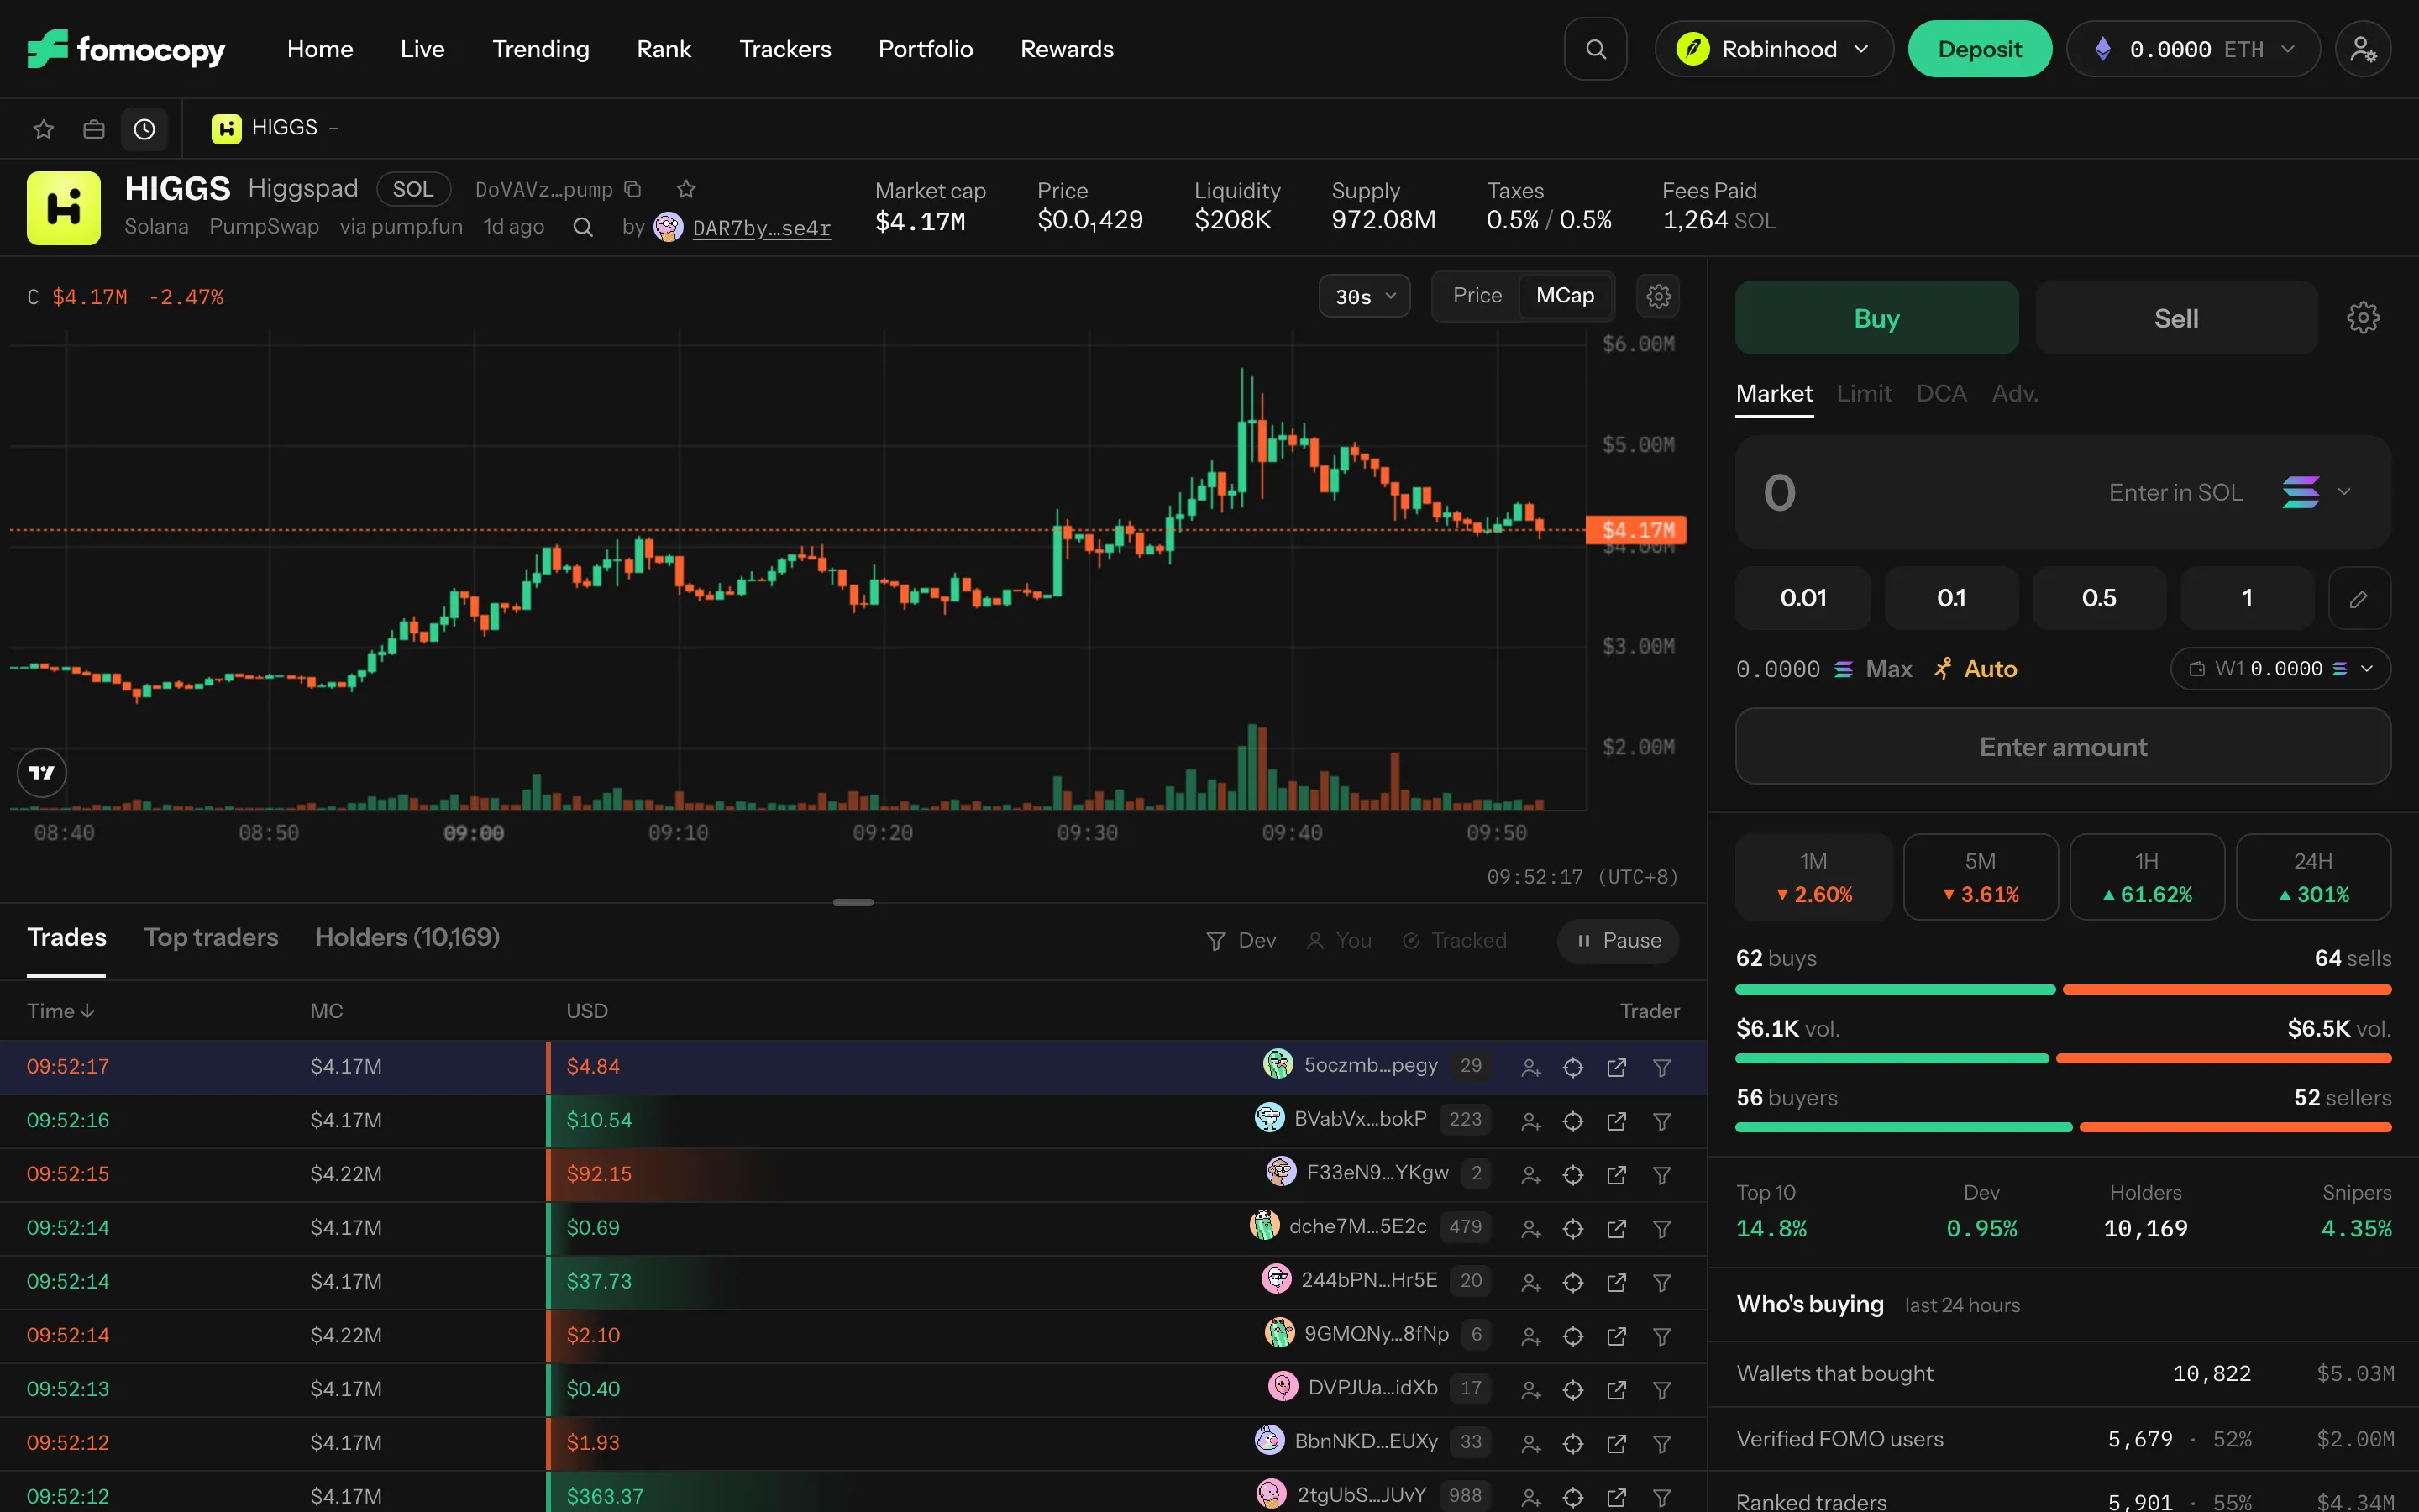This screenshot has width=2419, height=1512.
Task: Enable Auto amount option
Action: [1976, 669]
